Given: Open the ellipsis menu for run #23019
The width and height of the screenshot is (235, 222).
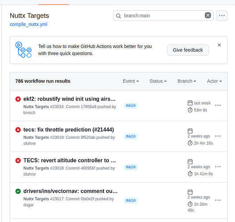Looking at the screenshot, I should [x=218, y=136].
